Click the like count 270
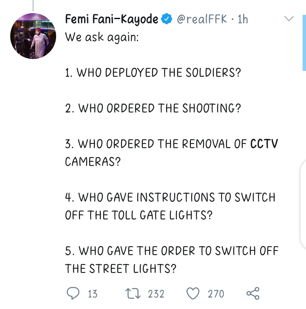 coord(216,294)
